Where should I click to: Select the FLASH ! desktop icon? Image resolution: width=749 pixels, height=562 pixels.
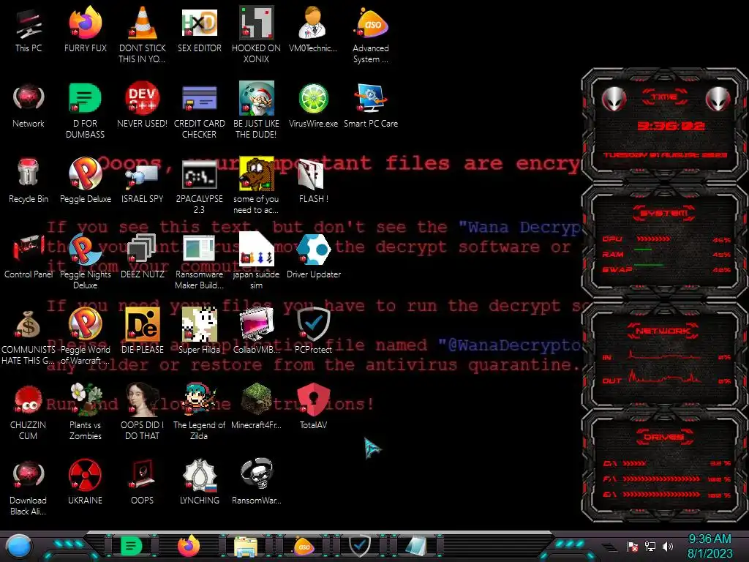tap(313, 181)
